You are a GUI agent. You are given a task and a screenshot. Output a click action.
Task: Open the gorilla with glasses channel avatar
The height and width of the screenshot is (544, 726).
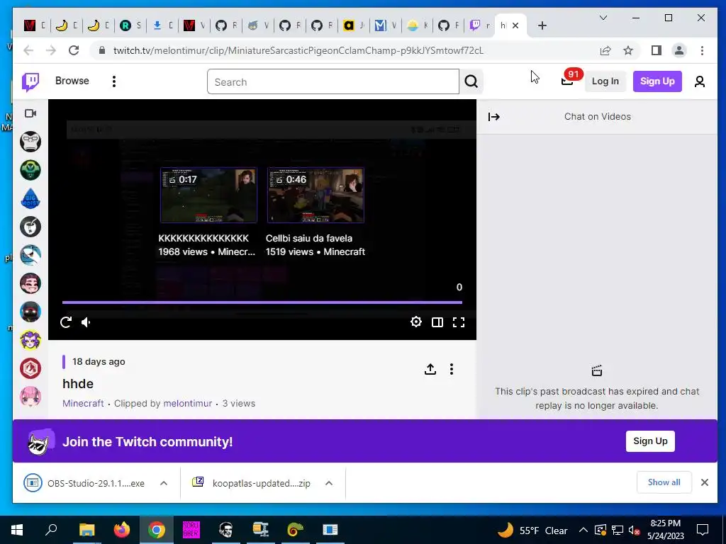click(30, 142)
